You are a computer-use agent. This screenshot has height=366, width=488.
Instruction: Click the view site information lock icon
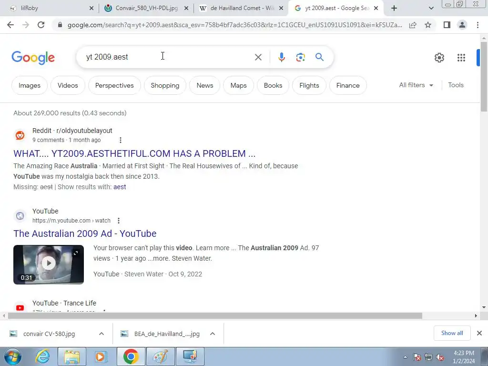pyautogui.click(x=60, y=25)
